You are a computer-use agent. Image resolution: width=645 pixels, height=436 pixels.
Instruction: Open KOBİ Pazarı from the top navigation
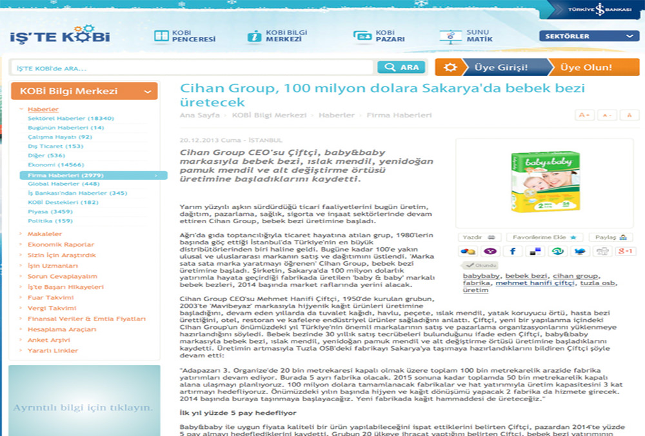coord(379,35)
